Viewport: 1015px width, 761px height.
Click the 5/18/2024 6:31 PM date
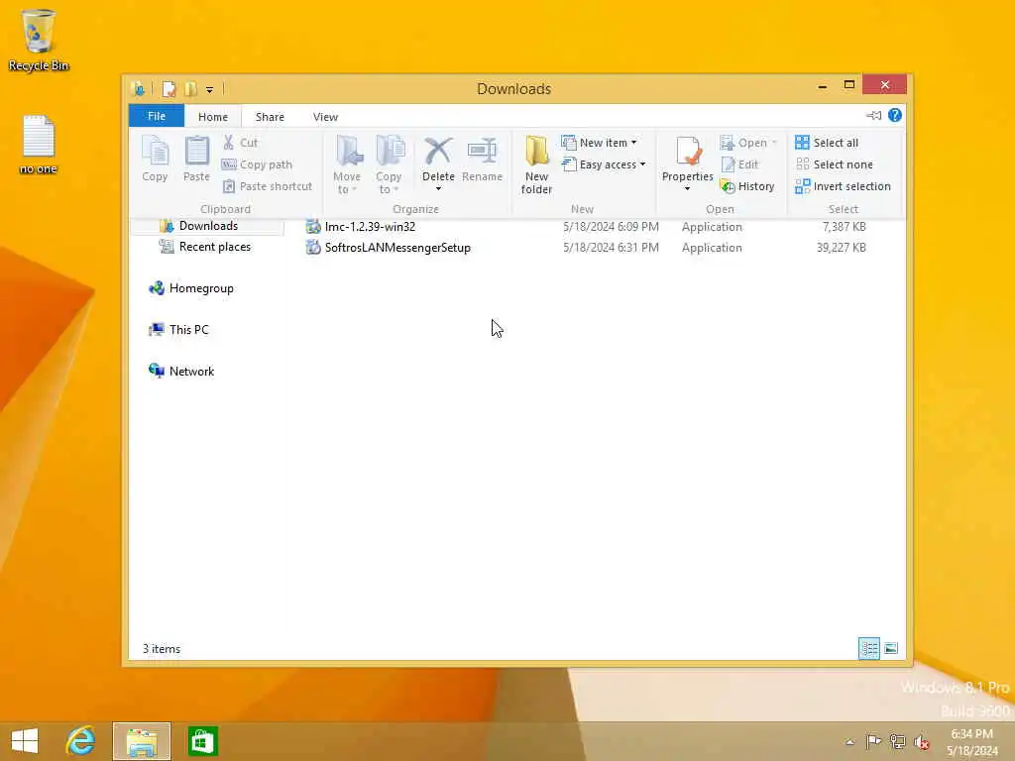[x=611, y=247]
